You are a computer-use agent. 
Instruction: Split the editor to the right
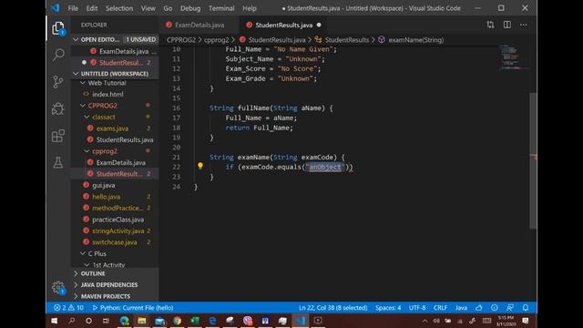[507, 25]
